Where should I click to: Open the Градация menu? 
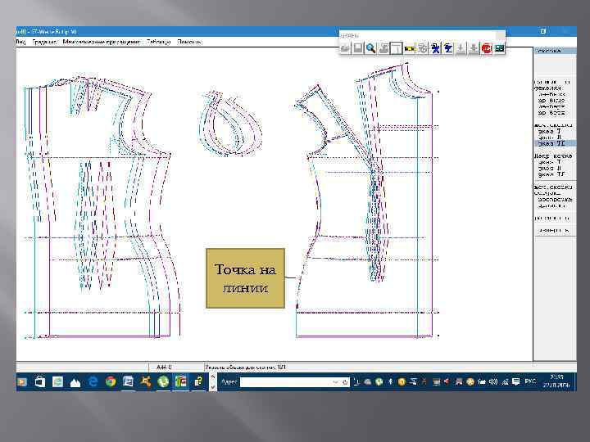pos(44,42)
